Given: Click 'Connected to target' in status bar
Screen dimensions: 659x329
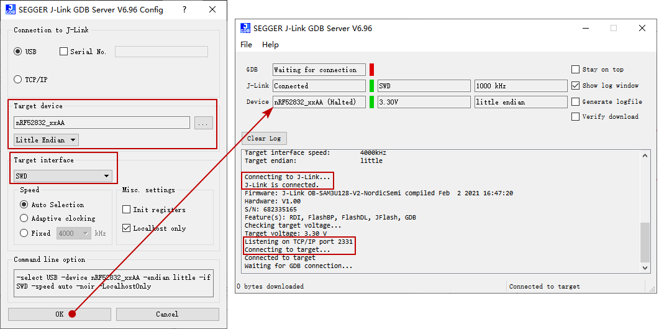Looking at the screenshot, I should point(544,287).
